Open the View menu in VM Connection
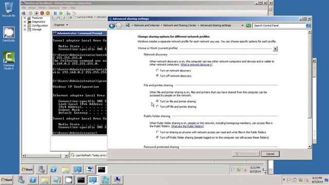Screen dimensions: 329x185 (65, 8)
